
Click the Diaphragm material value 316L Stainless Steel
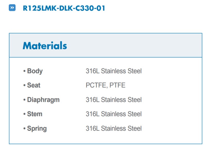114,100
